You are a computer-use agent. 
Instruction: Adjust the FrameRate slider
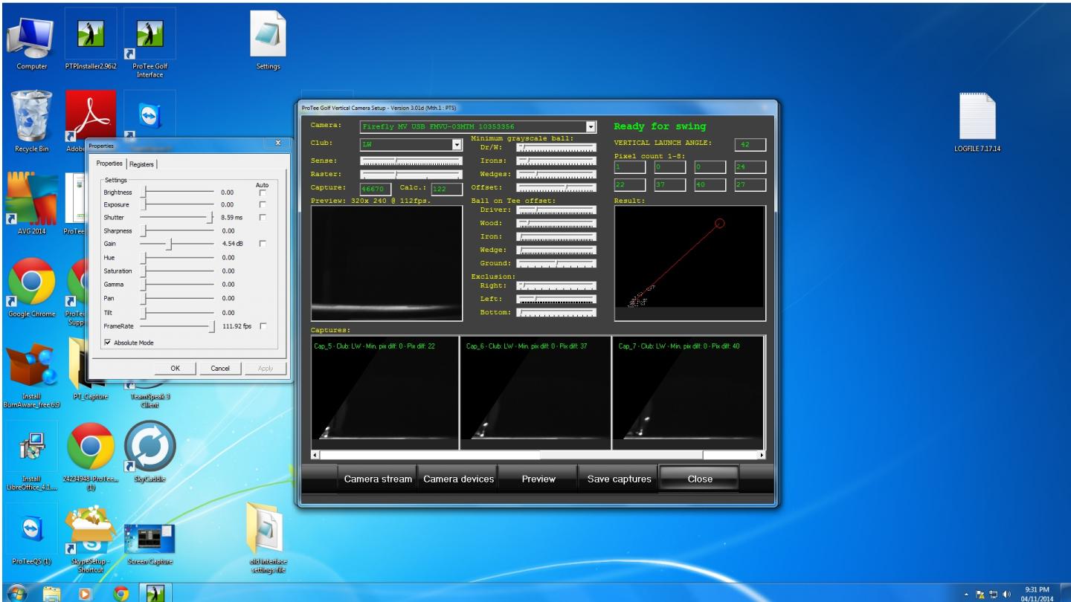(177, 326)
